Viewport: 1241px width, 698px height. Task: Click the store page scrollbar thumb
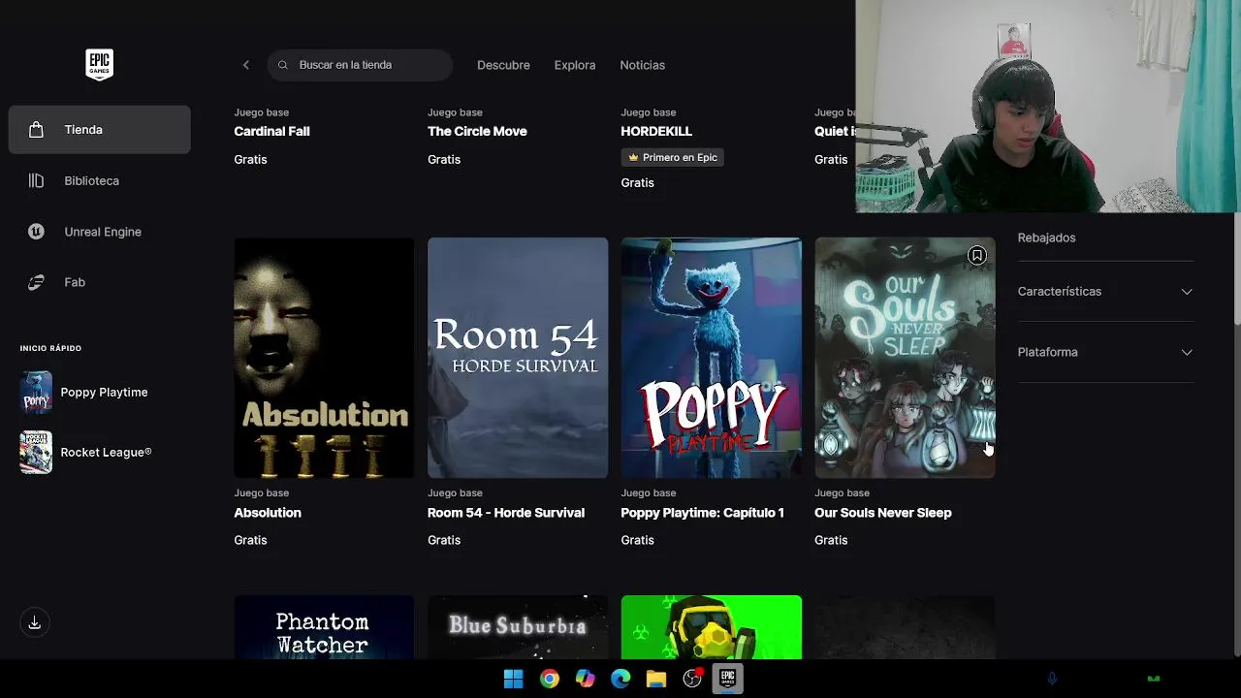pos(1236,270)
